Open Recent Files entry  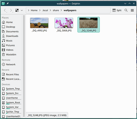click(x=12, y=75)
